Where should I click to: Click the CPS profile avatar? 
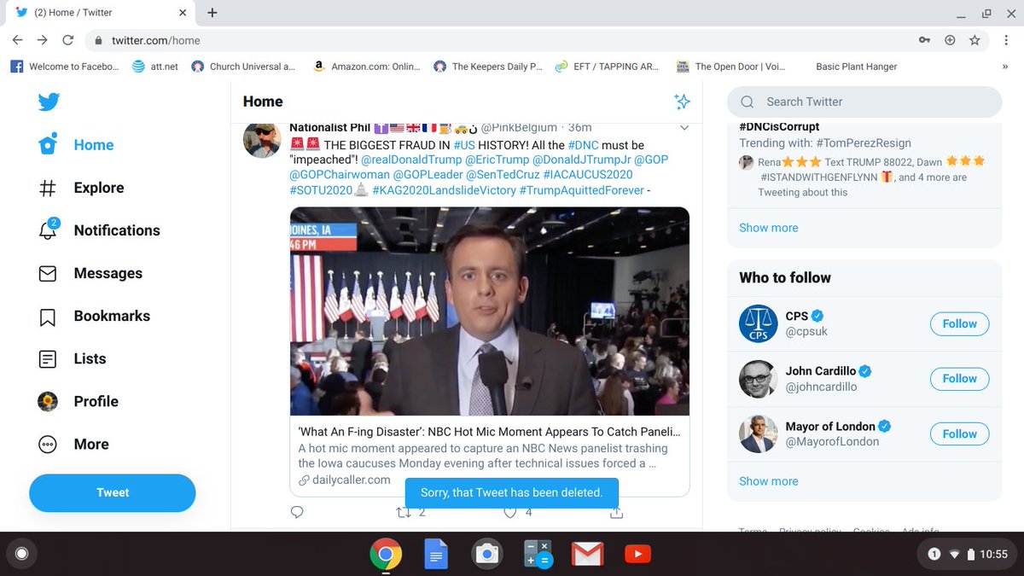click(x=758, y=323)
